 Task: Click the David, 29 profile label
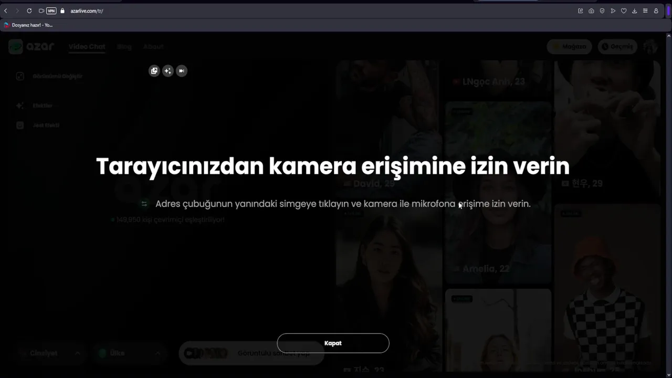pyautogui.click(x=369, y=183)
